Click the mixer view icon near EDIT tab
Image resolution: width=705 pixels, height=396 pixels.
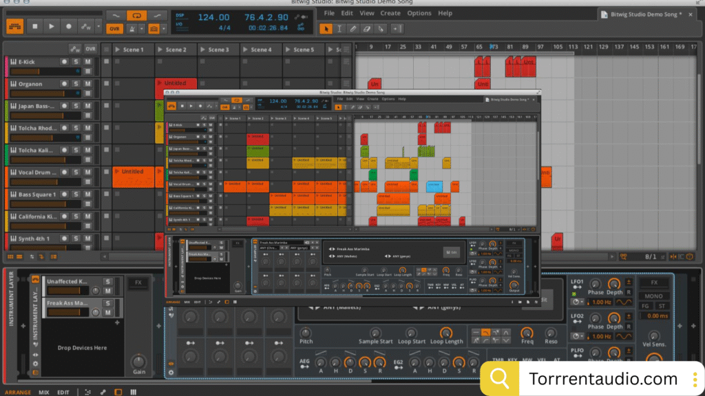tap(133, 392)
